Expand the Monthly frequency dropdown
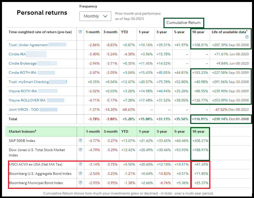This screenshot has width=254, height=198. pos(95,16)
